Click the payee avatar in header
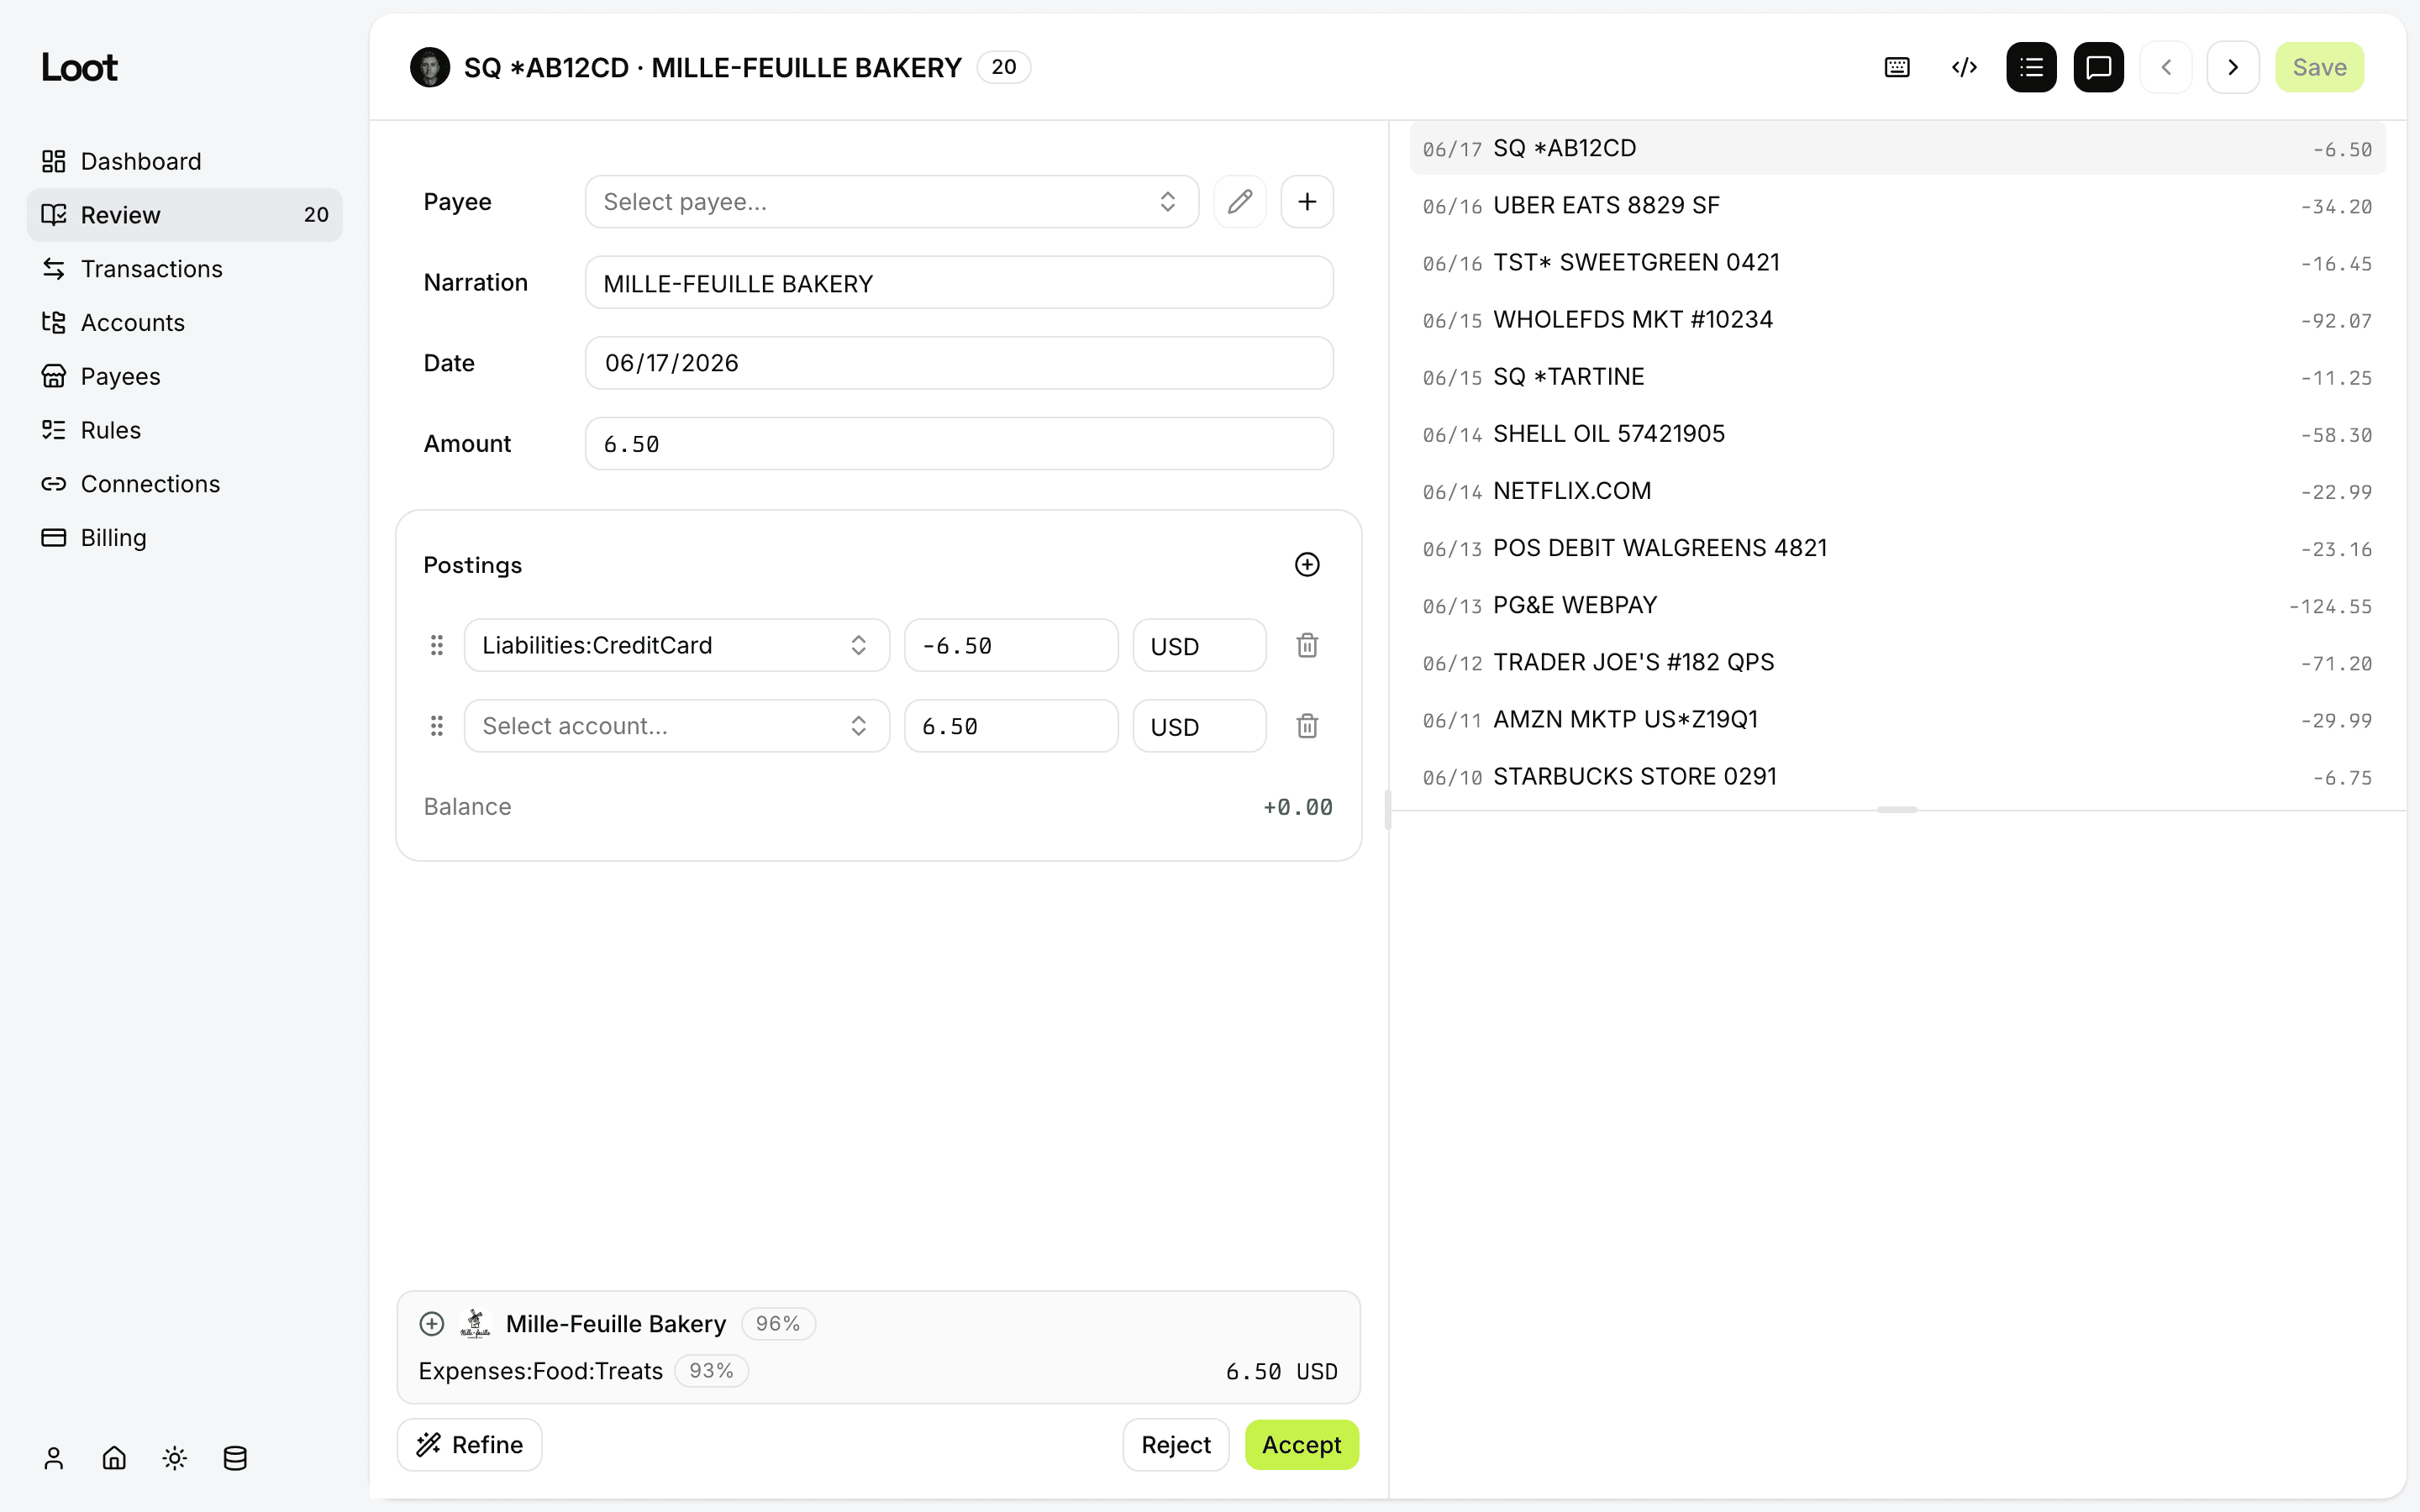Screen dimensions: 2420x1512 (430, 67)
